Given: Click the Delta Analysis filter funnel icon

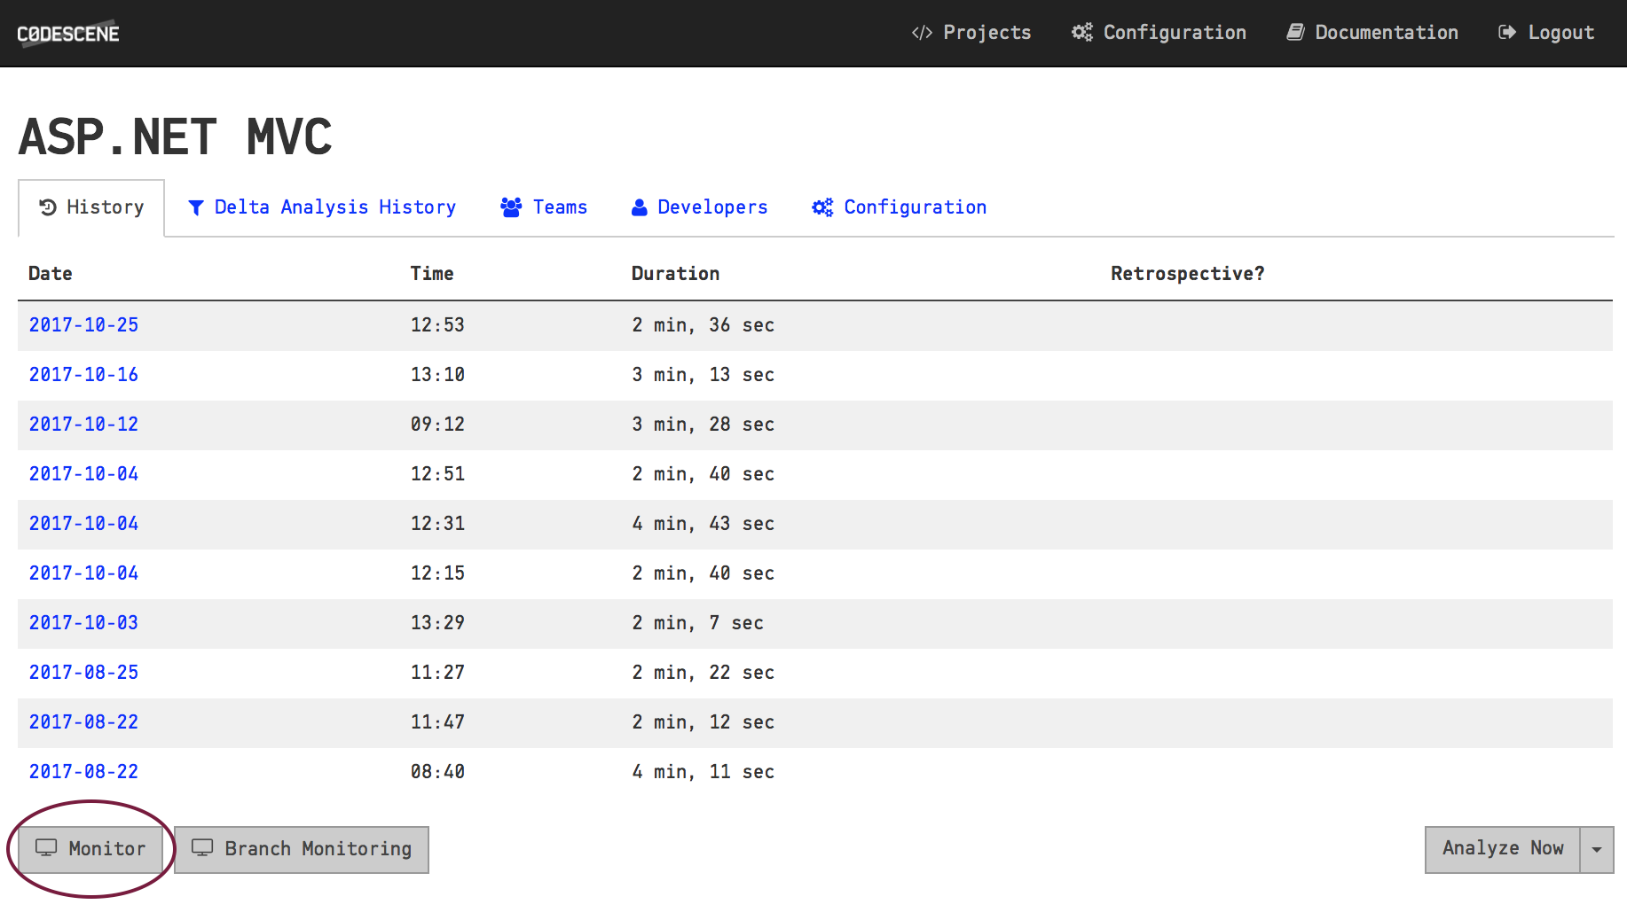Looking at the screenshot, I should click(x=196, y=207).
